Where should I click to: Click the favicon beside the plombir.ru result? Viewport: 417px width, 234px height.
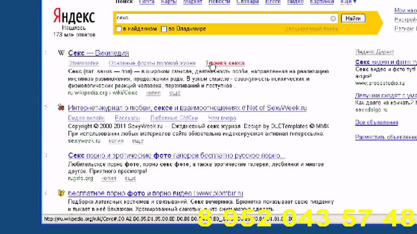click(61, 193)
